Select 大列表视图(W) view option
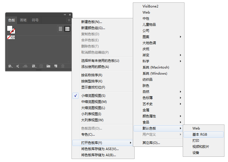 (x=103, y=120)
